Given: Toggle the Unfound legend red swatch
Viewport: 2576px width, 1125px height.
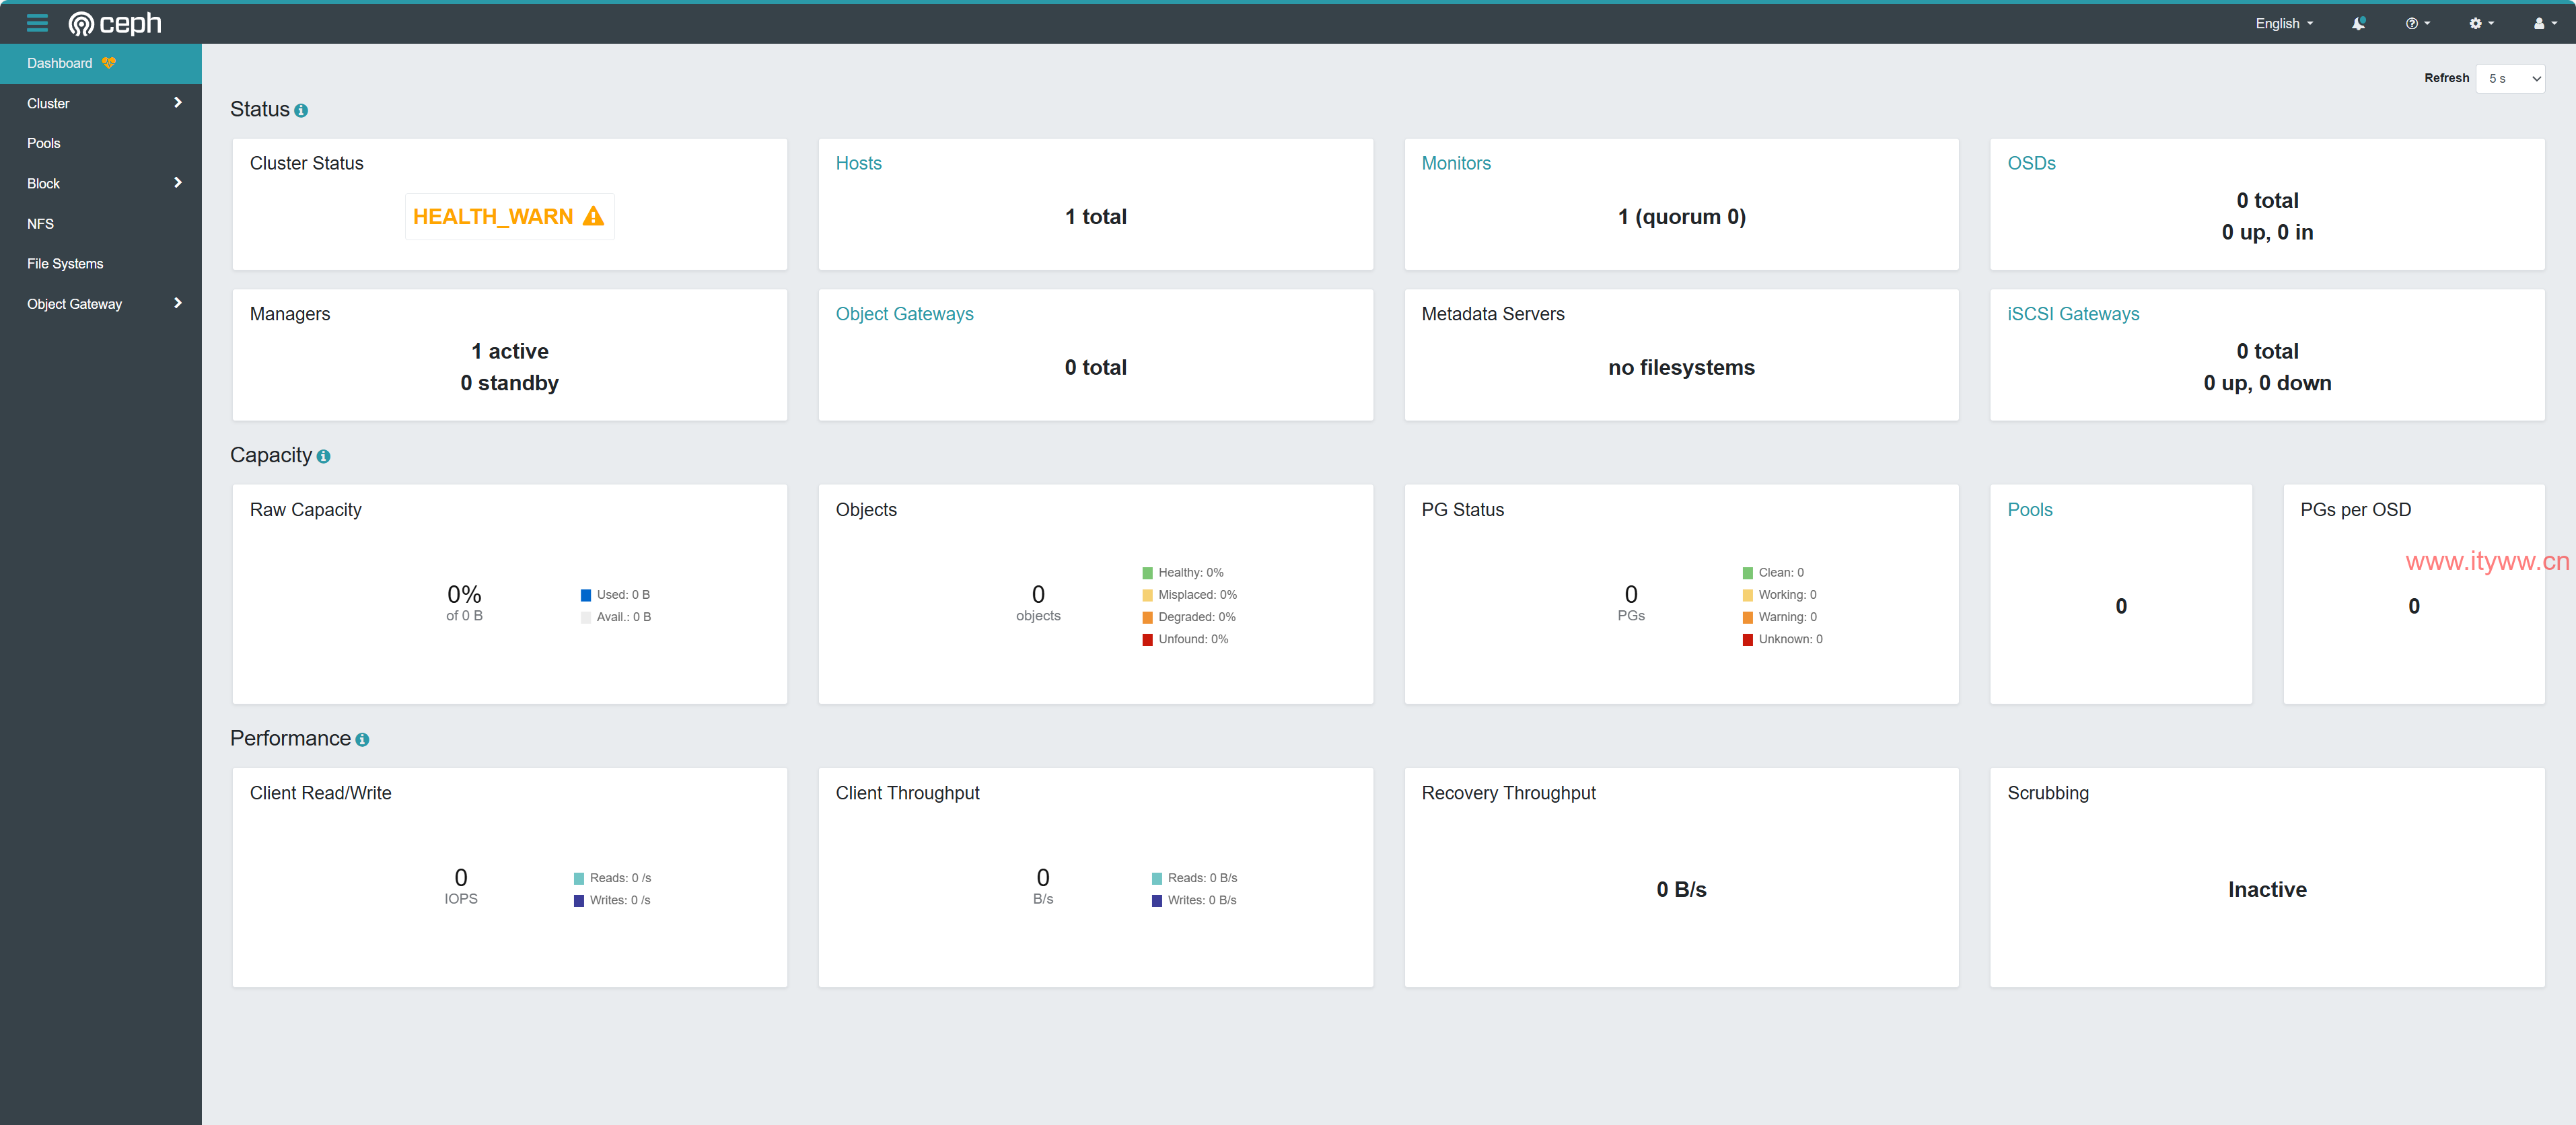Looking at the screenshot, I should pyautogui.click(x=1147, y=640).
